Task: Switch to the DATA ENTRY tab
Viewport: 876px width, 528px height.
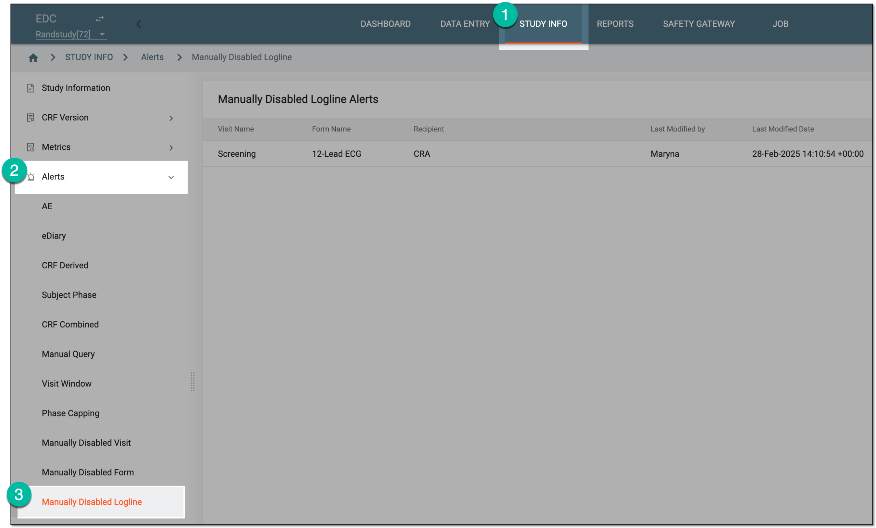Action: tap(465, 24)
